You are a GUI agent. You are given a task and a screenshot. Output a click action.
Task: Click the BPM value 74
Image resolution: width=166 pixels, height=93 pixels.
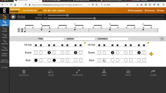(44, 15)
